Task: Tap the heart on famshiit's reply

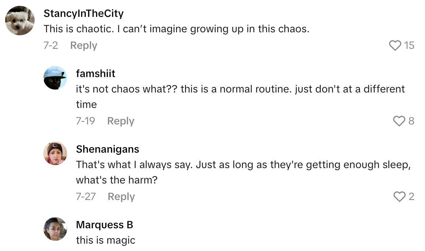Action: (399, 121)
